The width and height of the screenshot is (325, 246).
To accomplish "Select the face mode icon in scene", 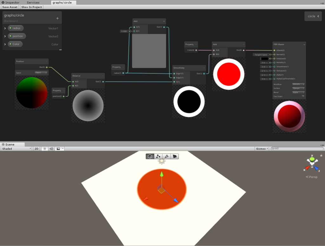I will (175, 156).
